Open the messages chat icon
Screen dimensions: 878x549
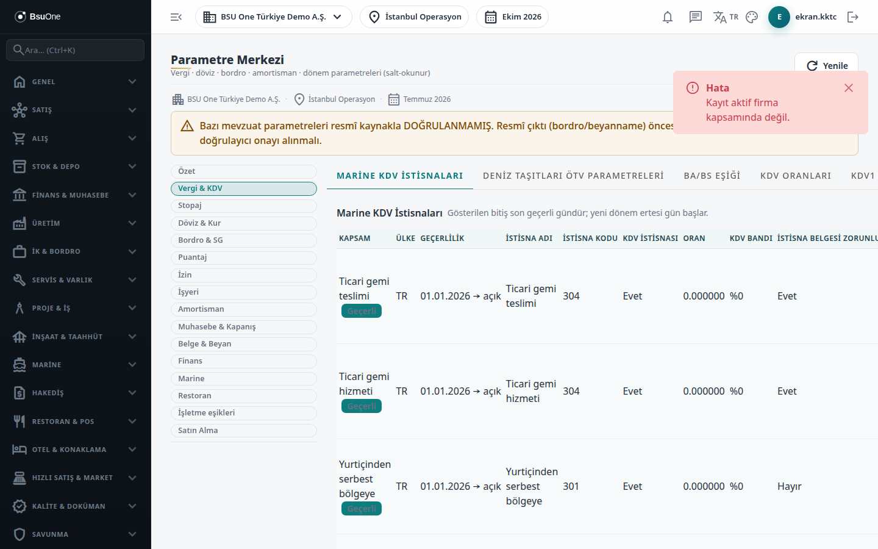tap(696, 17)
